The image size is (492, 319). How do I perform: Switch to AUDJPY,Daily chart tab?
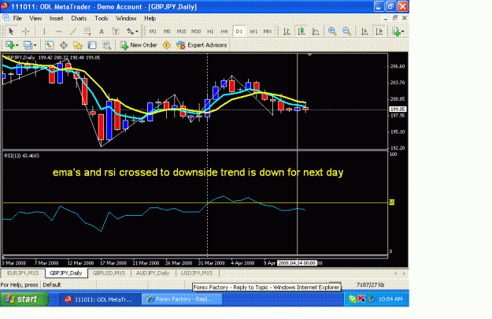[x=153, y=273]
